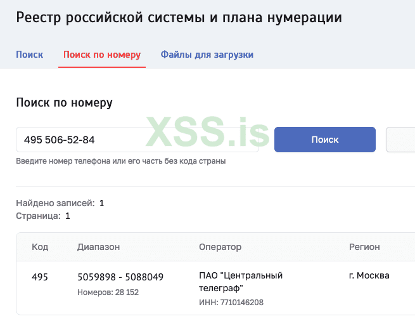Image resolution: width=415 pixels, height=321 pixels.
Task: Click the Код column header
Action: click(40, 247)
